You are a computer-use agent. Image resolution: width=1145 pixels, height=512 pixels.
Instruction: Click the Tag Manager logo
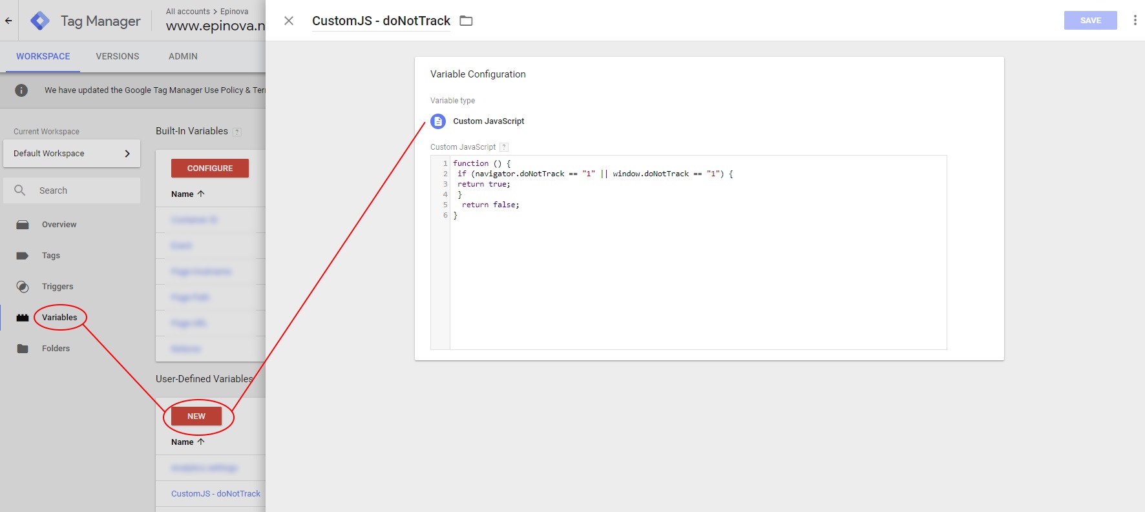pos(40,21)
